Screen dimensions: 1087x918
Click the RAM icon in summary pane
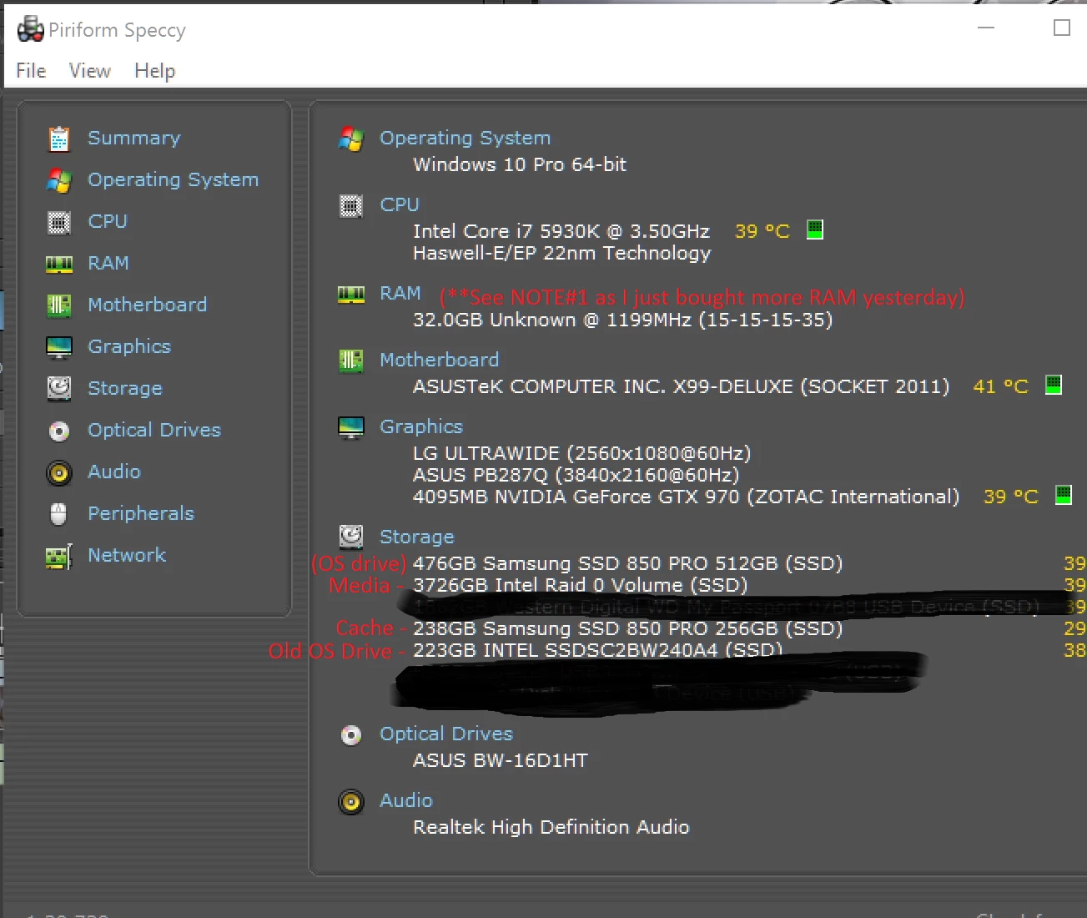[351, 295]
